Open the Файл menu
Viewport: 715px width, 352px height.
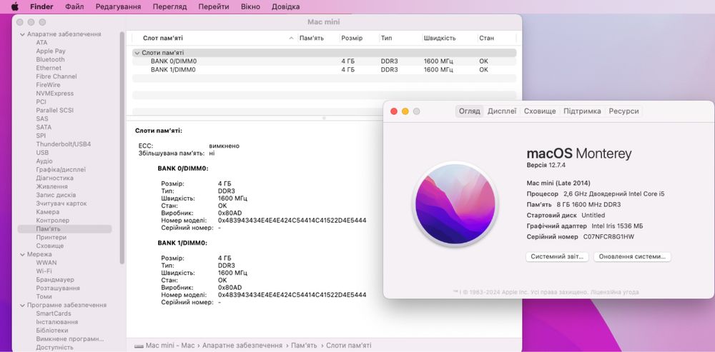[74, 7]
